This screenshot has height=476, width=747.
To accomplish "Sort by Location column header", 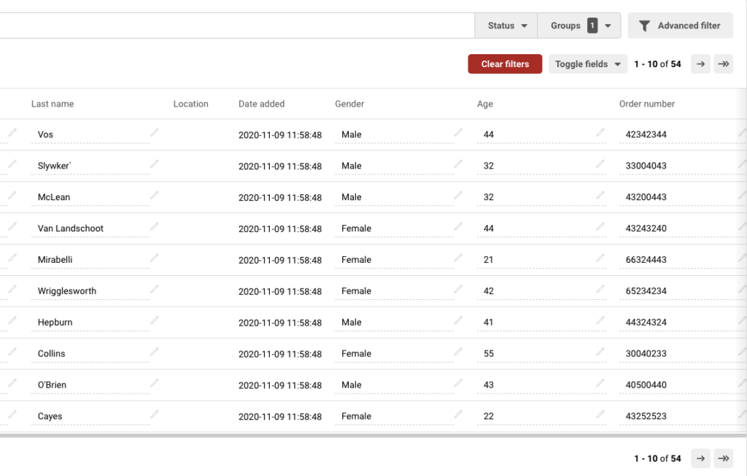I will [190, 104].
